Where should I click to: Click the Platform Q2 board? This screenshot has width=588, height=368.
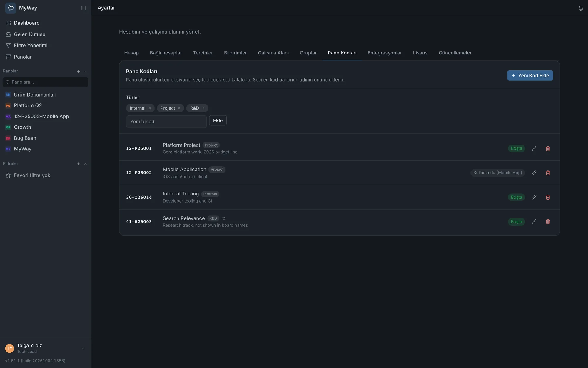[45, 105]
